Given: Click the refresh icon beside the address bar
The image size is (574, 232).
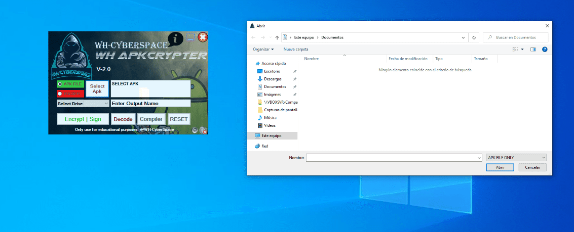Looking at the screenshot, I should click(474, 37).
